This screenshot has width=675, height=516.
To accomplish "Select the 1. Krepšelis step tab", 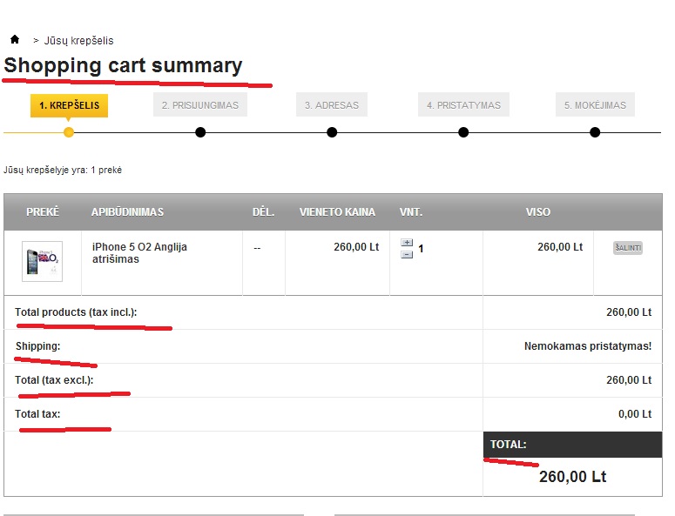I will pos(69,105).
